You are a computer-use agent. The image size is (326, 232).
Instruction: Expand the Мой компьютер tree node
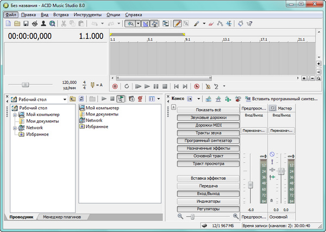click(x=15, y=115)
